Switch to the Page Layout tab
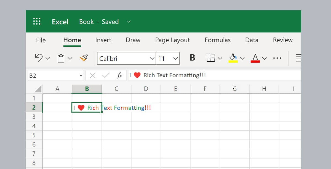This screenshot has height=169, width=331. (172, 40)
